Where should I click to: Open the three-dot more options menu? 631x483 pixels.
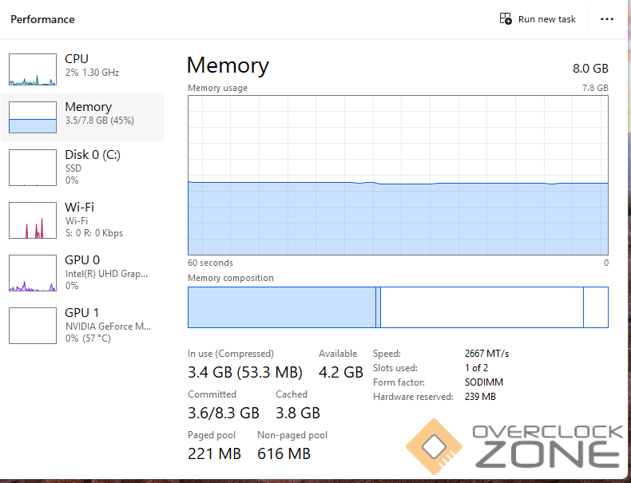pyautogui.click(x=607, y=19)
